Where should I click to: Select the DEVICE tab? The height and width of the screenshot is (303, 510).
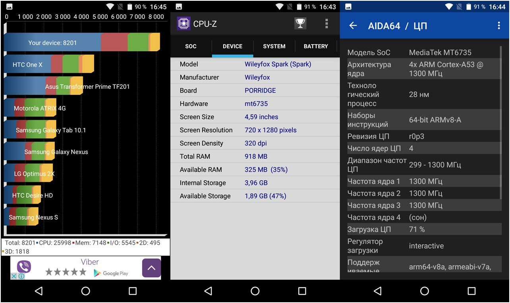(232, 46)
